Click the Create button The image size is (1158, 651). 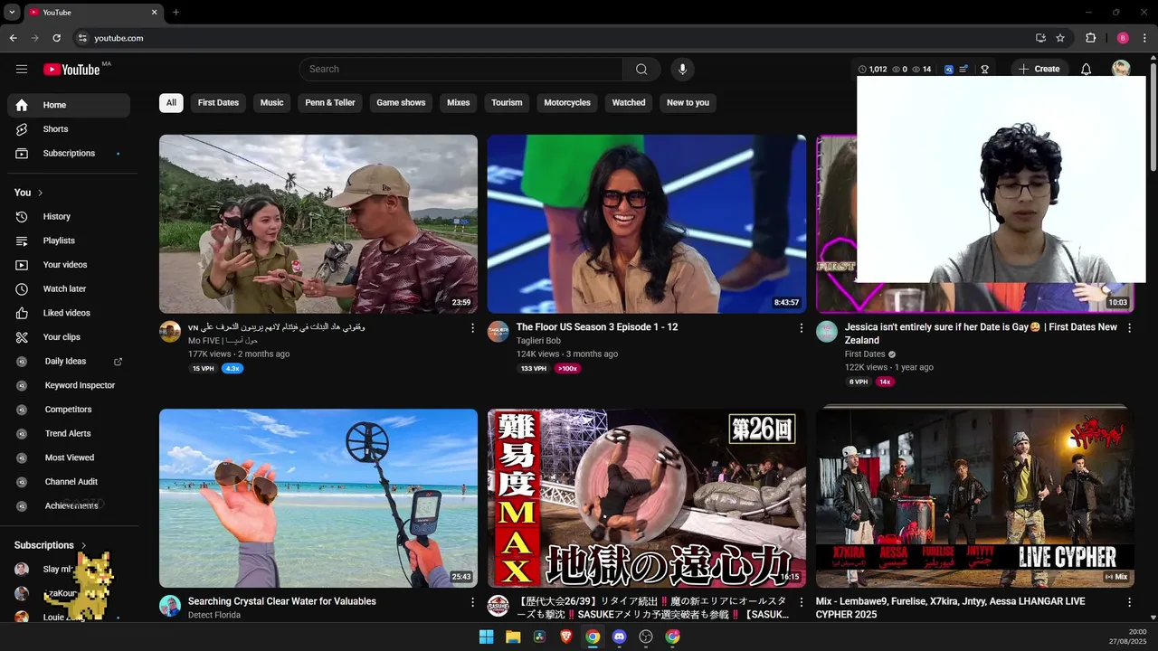(1039, 69)
